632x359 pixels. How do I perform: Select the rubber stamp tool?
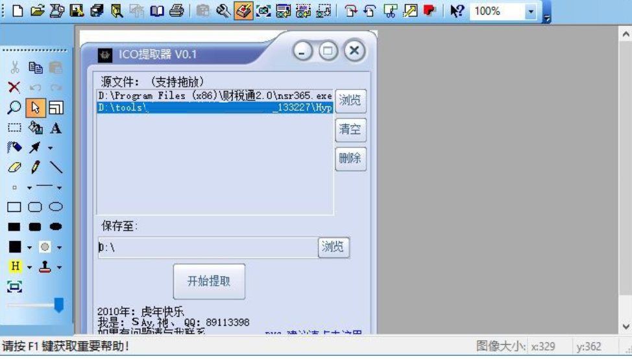[45, 266]
